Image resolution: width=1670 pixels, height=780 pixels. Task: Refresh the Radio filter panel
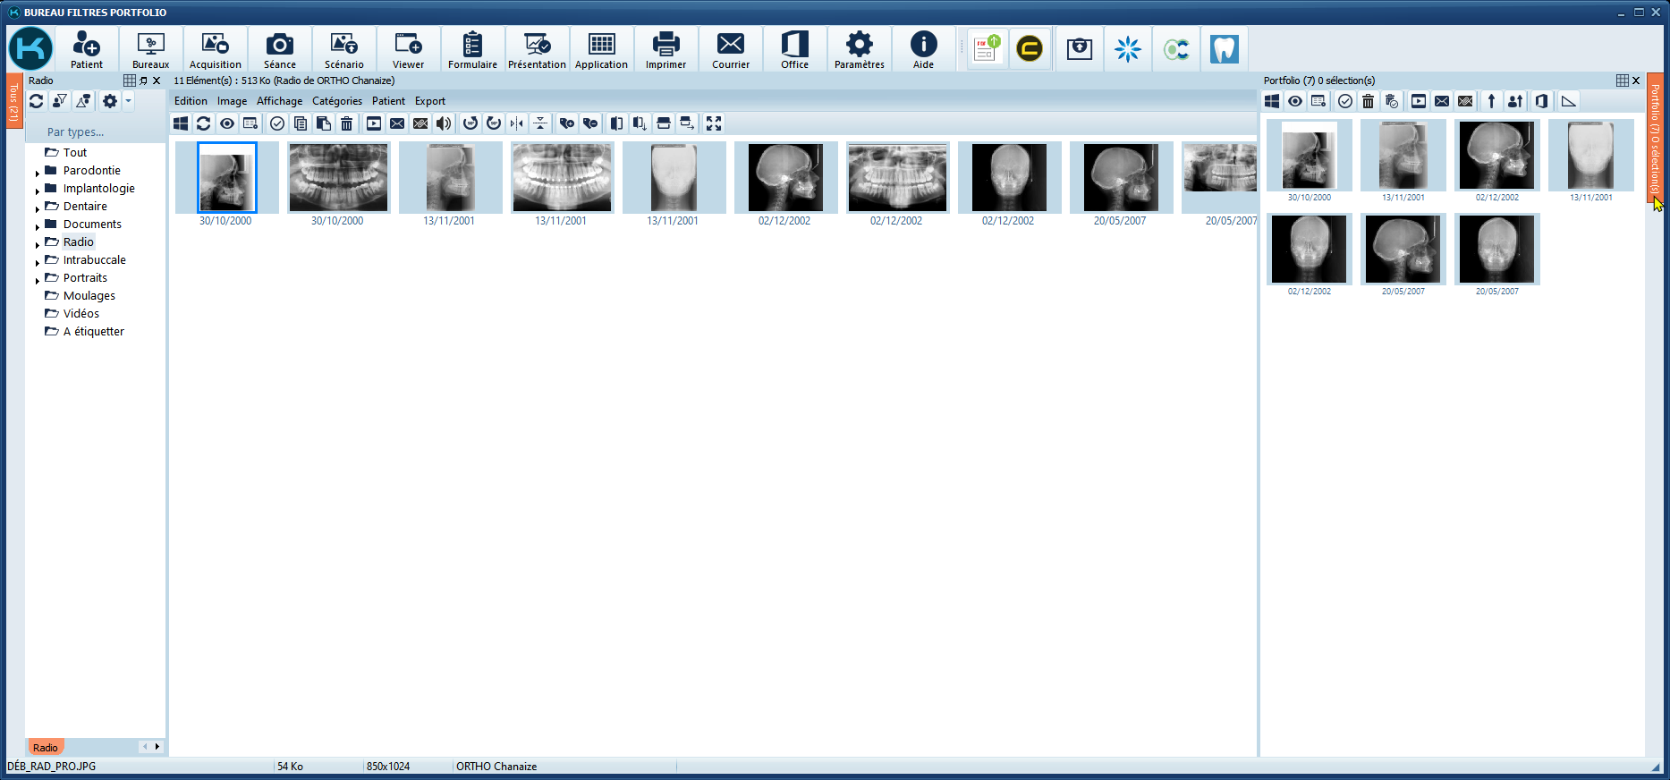(x=37, y=101)
